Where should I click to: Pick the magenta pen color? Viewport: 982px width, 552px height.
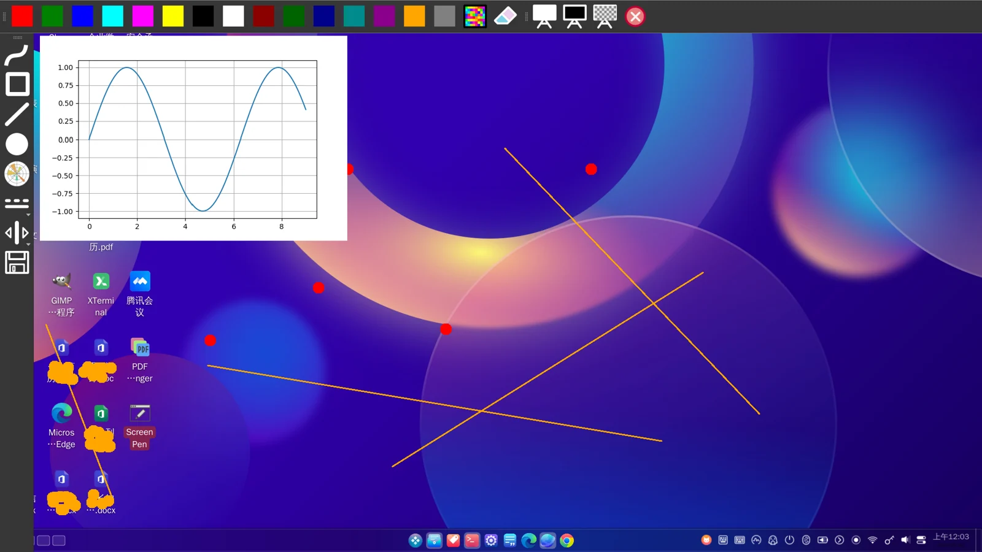click(142, 16)
